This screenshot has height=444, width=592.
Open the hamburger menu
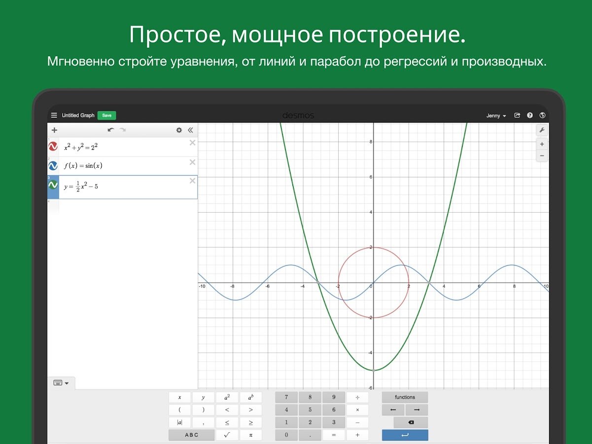coord(54,115)
